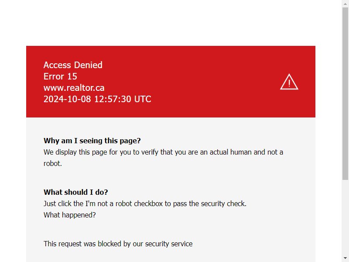Click the Error 15 text
The image size is (349, 262).
[x=60, y=76]
